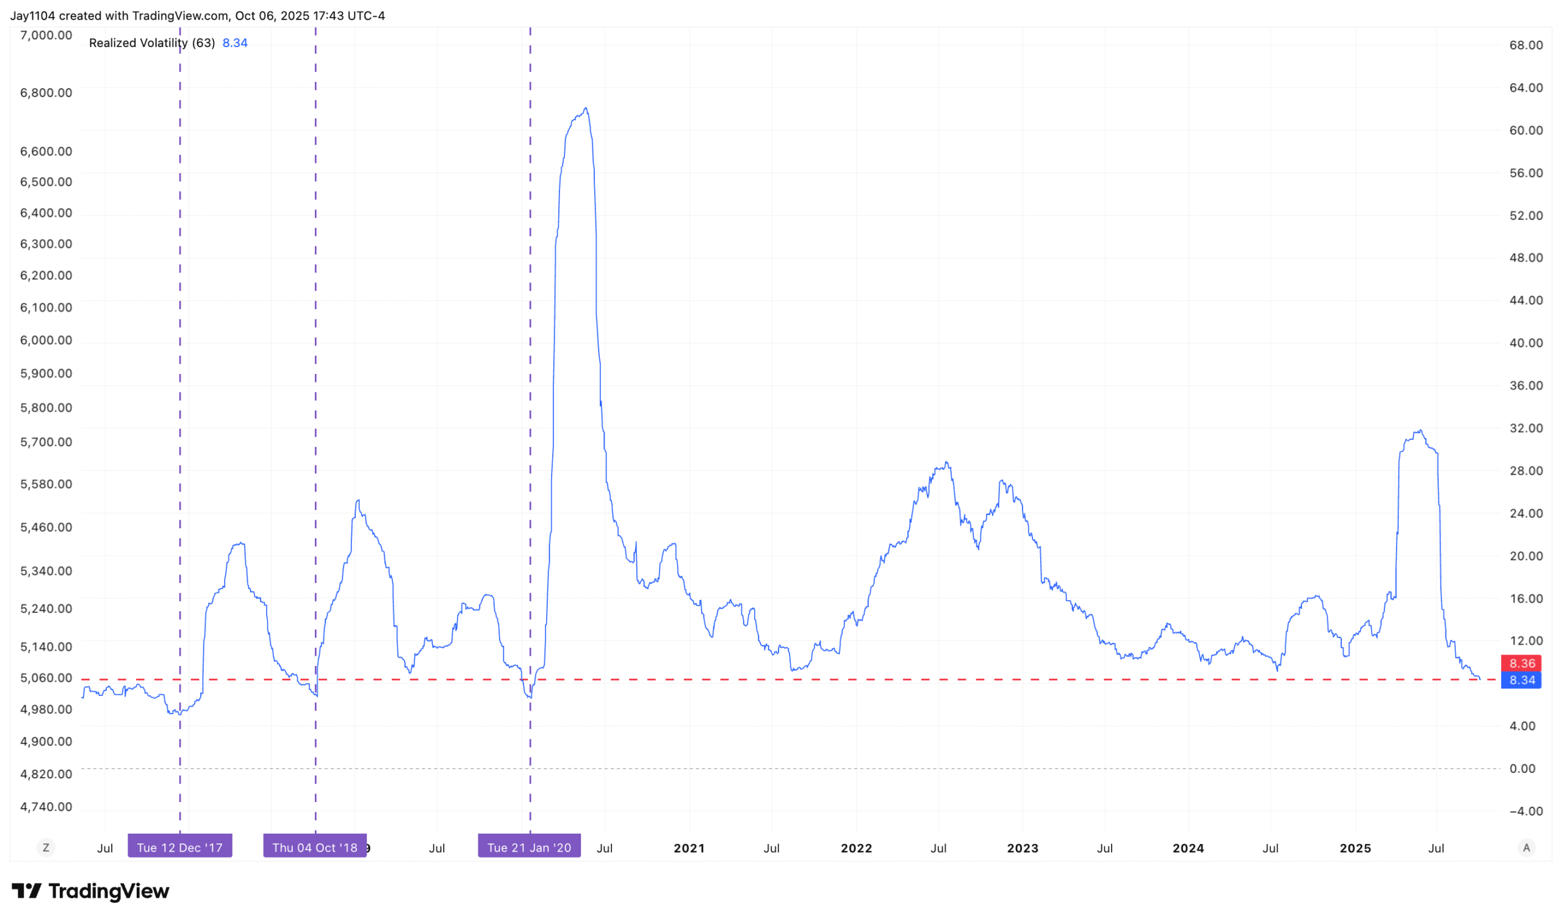The height and width of the screenshot is (921, 1562).
Task: Click the 8.34 legend value
Action: tap(235, 43)
